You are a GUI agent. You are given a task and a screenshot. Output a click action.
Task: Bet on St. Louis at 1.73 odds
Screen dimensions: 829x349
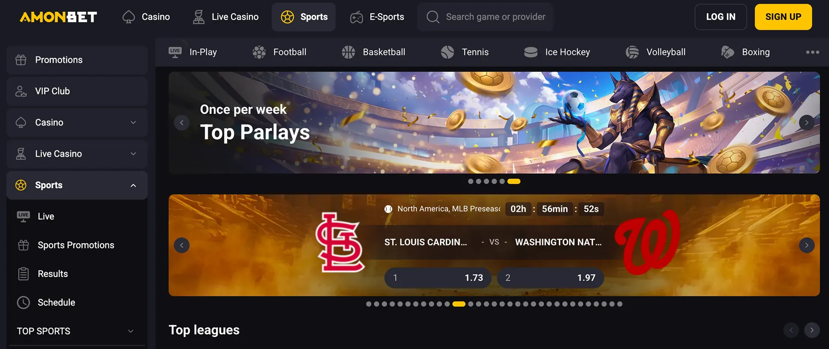point(438,278)
